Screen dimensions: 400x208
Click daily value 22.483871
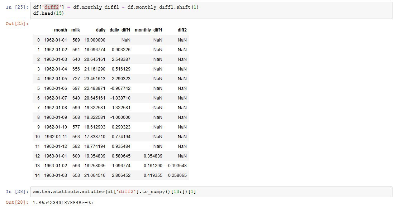(x=95, y=88)
